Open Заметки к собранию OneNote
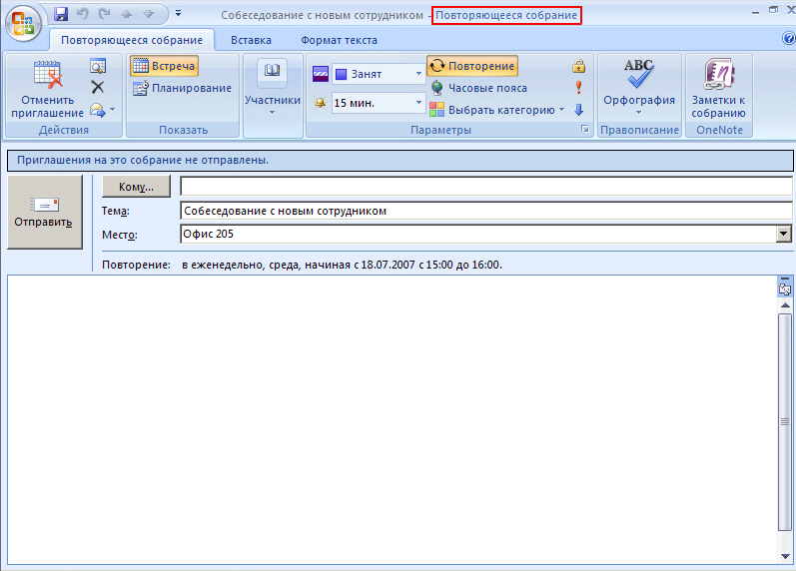Image resolution: width=796 pixels, height=571 pixels. 718,89
